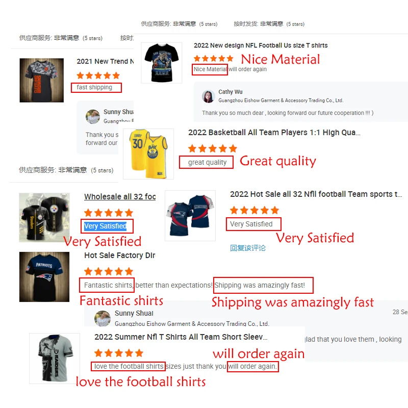Click Sunny Shuai avatar below Fantastic shirts review
408x408 pixels.
103,318
